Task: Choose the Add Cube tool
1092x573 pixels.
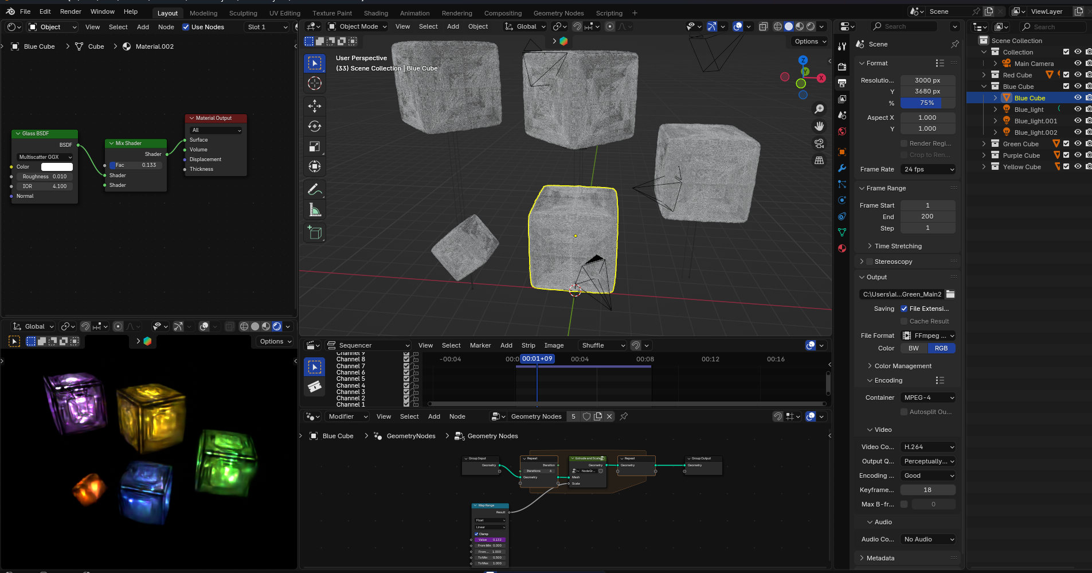Action: (x=314, y=232)
